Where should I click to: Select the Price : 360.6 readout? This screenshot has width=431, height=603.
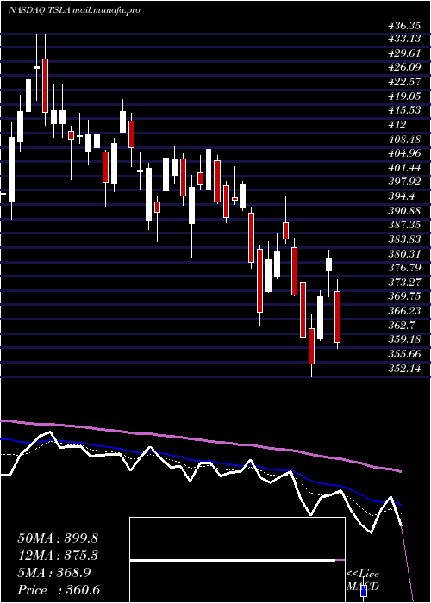[59, 590]
